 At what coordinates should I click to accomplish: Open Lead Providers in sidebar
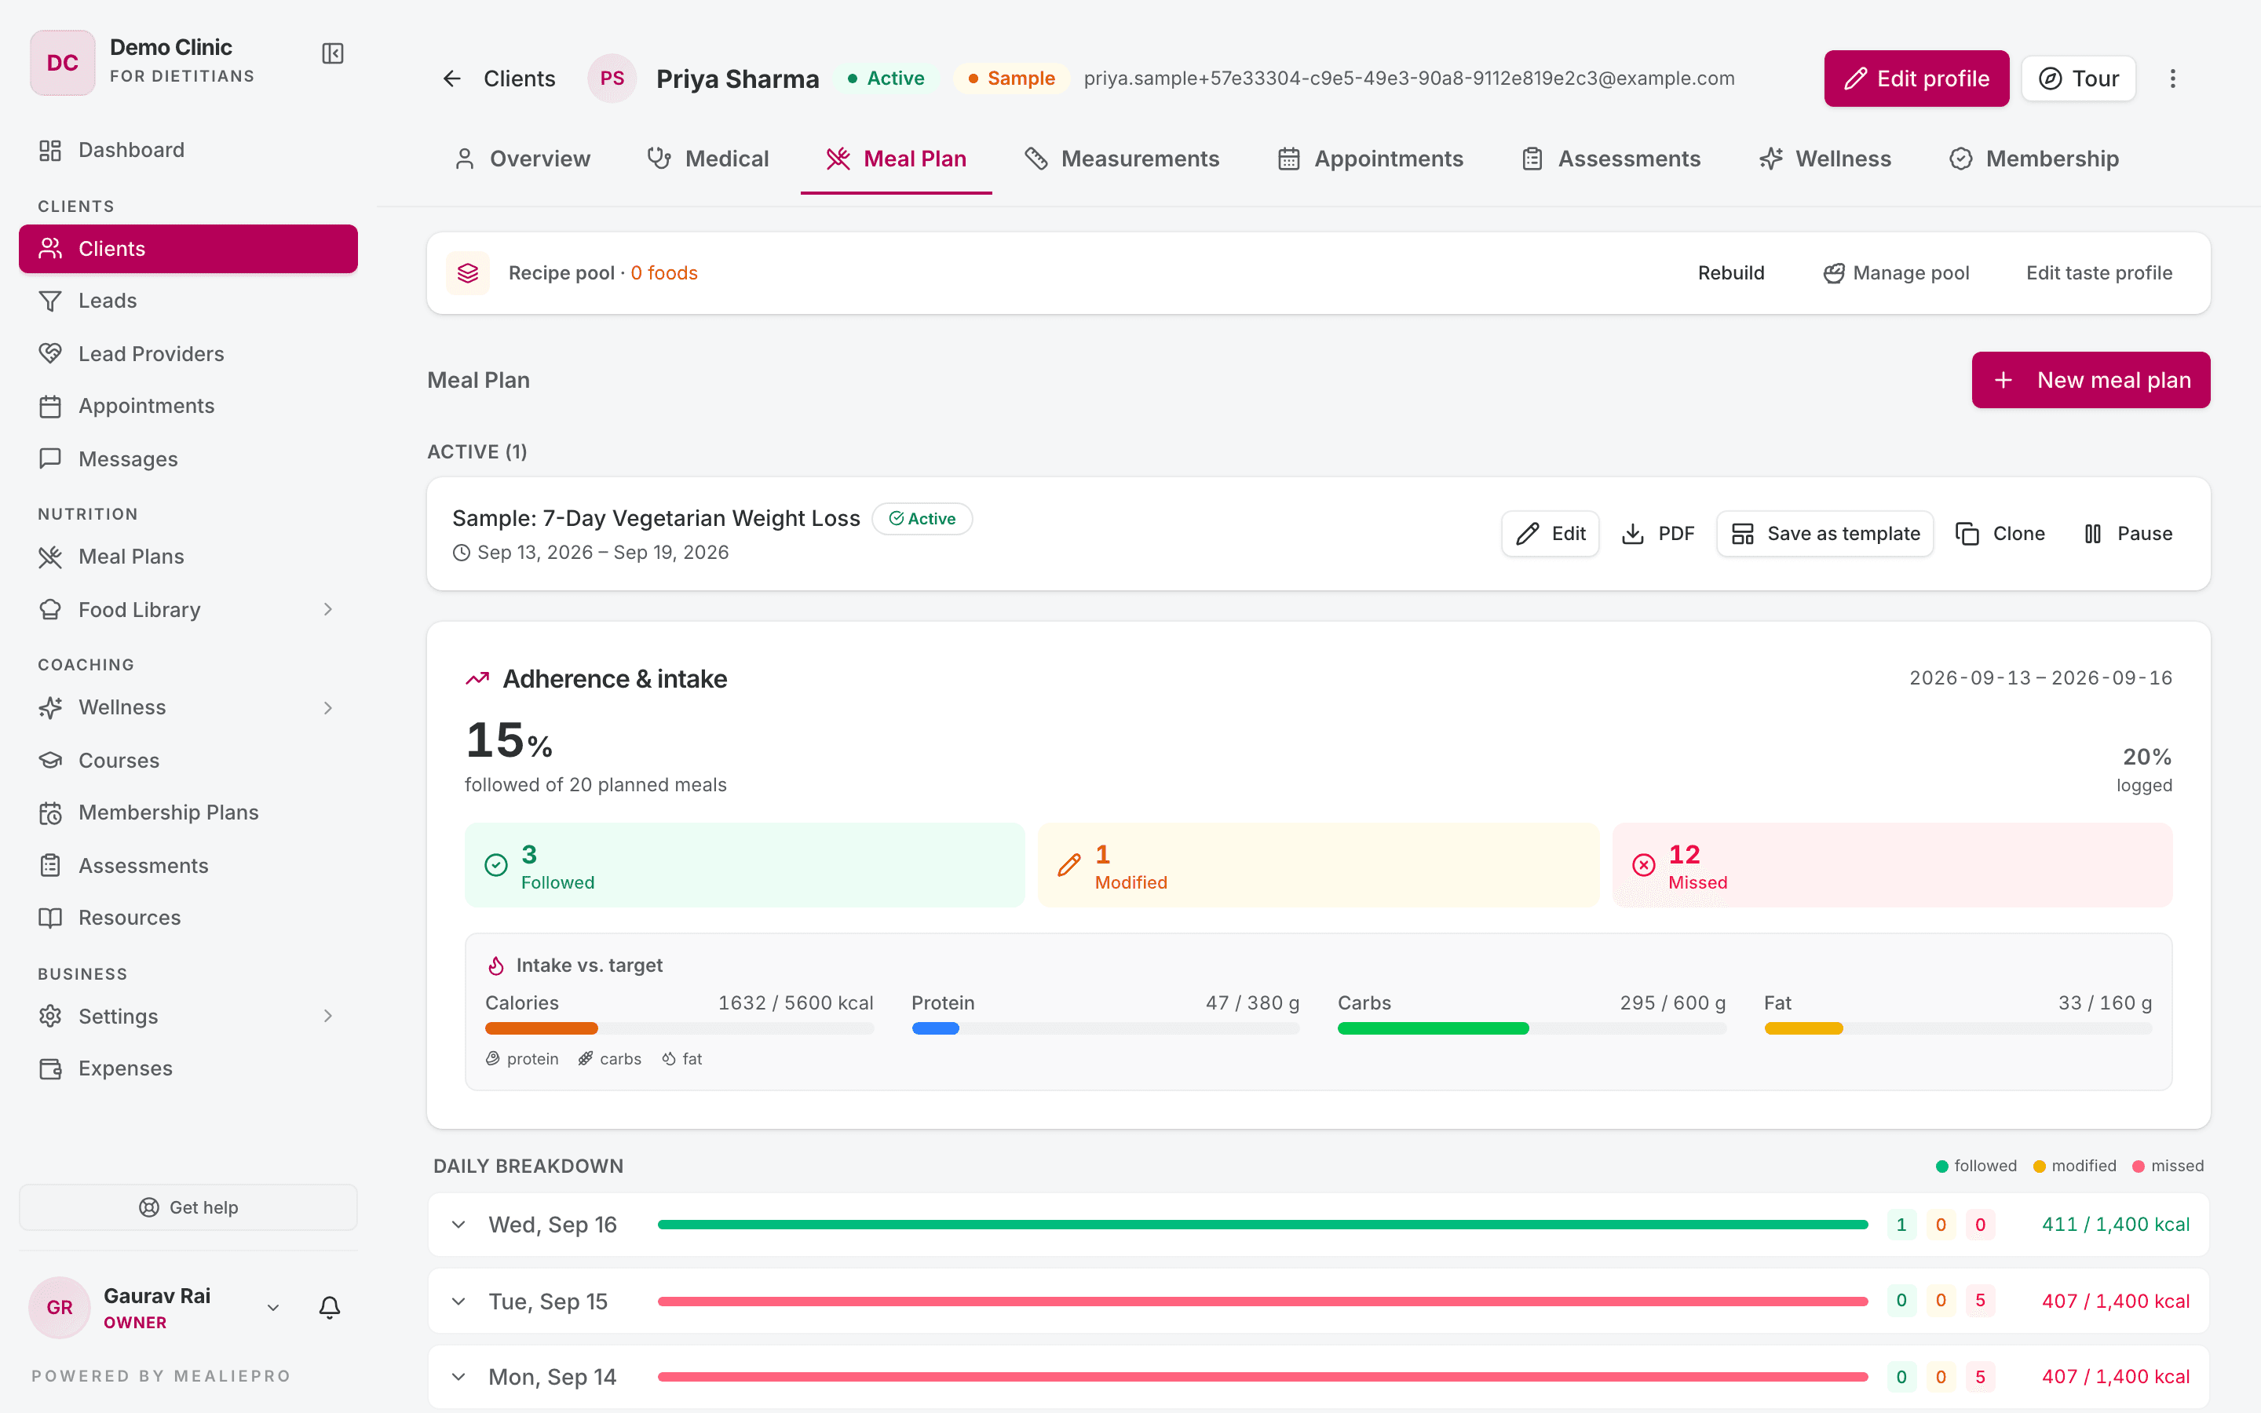(x=188, y=353)
